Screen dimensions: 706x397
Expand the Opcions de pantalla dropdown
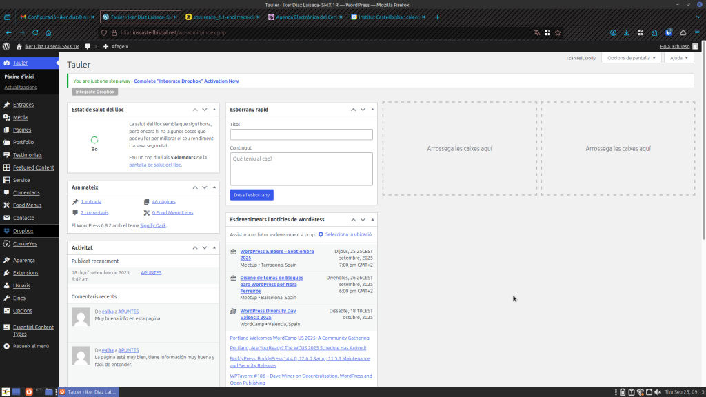[x=631, y=58]
